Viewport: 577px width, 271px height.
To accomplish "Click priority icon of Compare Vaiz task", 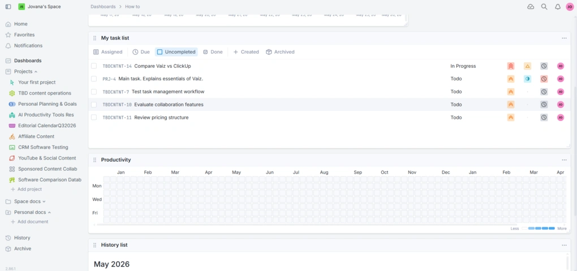I will [511, 66].
